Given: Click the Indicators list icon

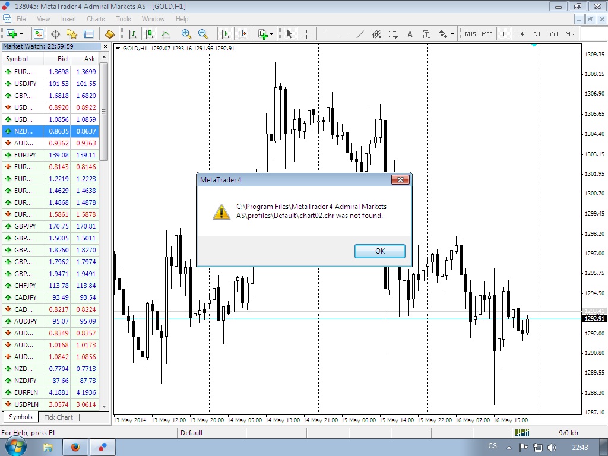Looking at the screenshot, I should pos(263,34).
